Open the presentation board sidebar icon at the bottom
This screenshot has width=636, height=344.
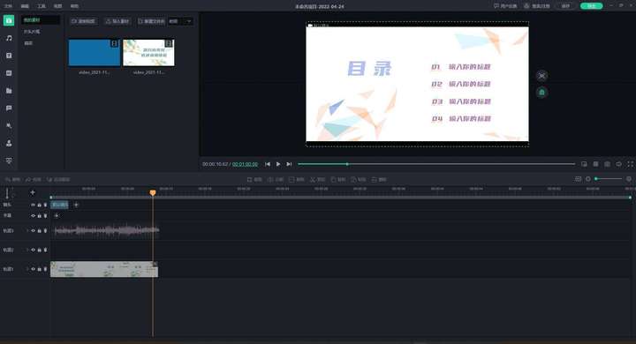(x=9, y=161)
